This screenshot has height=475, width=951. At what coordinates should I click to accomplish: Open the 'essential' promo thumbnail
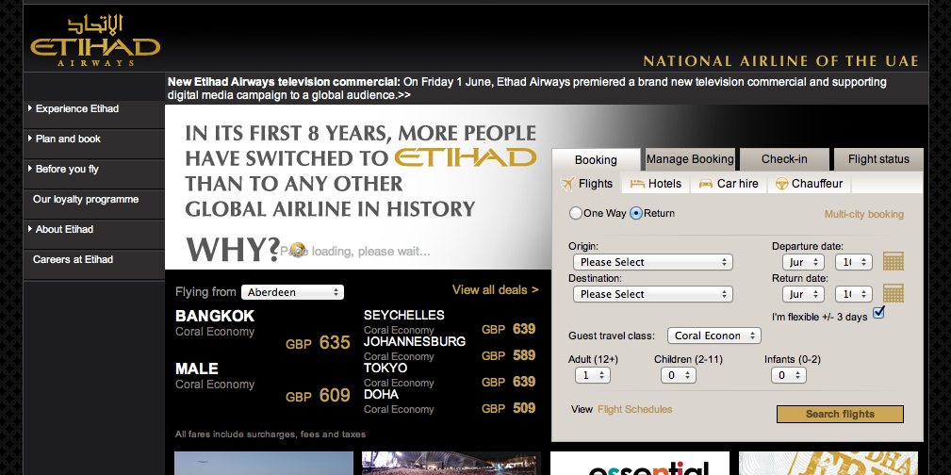[640, 463]
